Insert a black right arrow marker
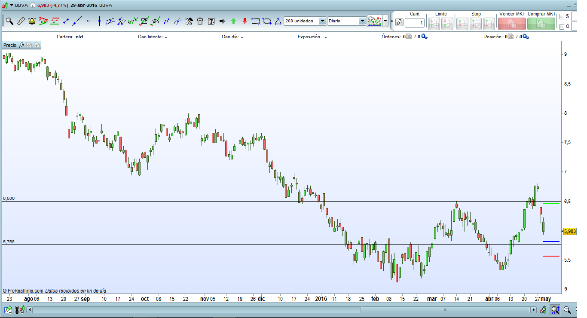Screen dimensions: 587x318 tap(222, 21)
